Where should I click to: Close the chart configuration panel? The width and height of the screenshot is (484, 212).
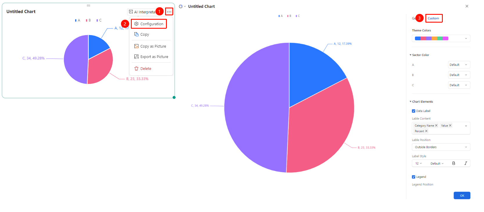coord(467,6)
